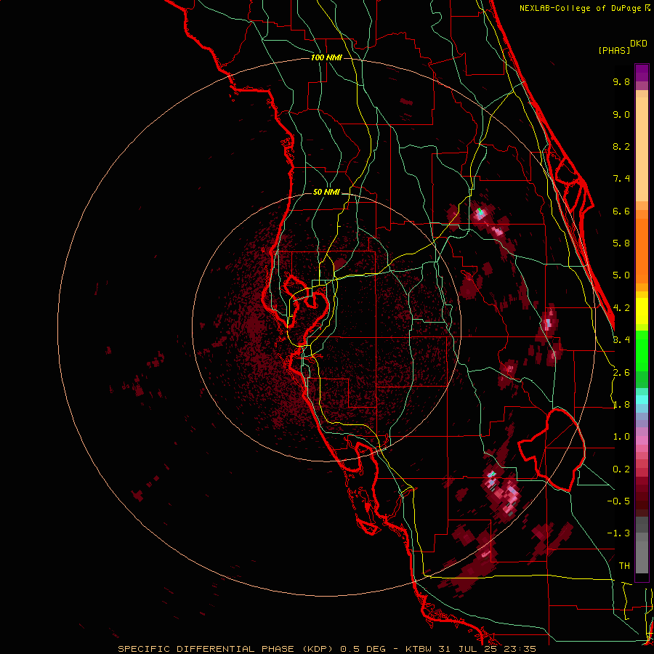
Task: Select the -0.5 scale value
Action: pyautogui.click(x=618, y=501)
